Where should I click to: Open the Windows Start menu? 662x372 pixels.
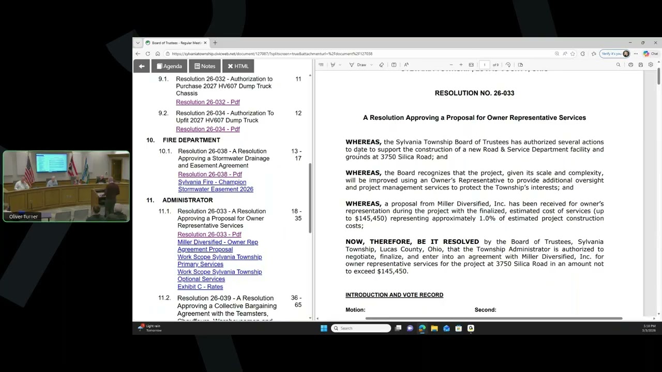tap(324, 328)
